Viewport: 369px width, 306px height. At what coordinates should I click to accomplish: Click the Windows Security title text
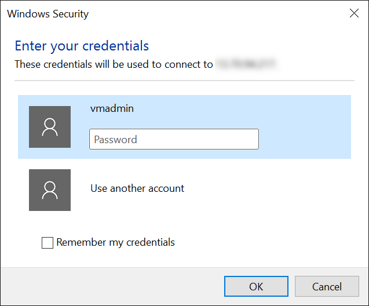click(48, 14)
